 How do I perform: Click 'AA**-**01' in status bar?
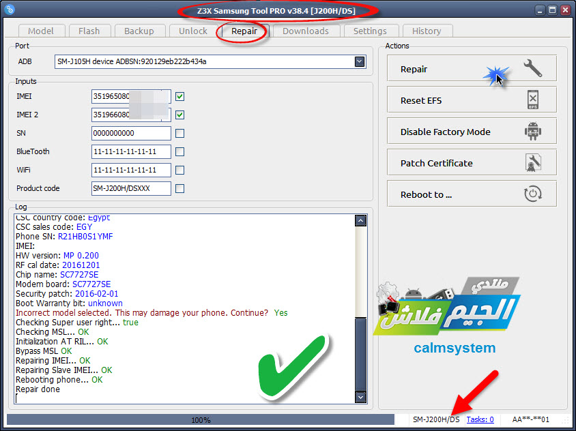531,419
